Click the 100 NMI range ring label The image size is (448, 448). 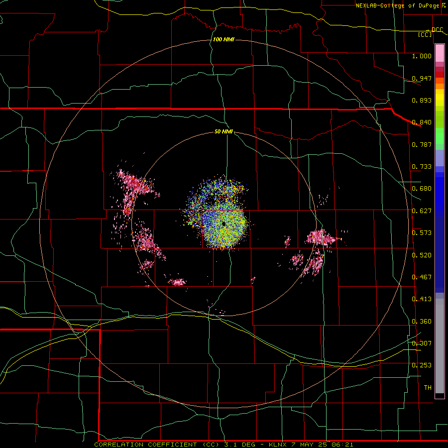click(224, 39)
